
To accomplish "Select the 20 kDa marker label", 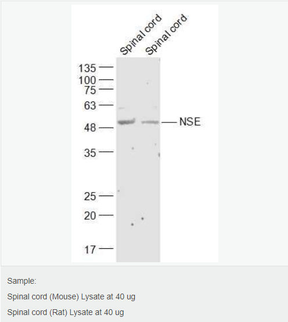I will point(90,216).
